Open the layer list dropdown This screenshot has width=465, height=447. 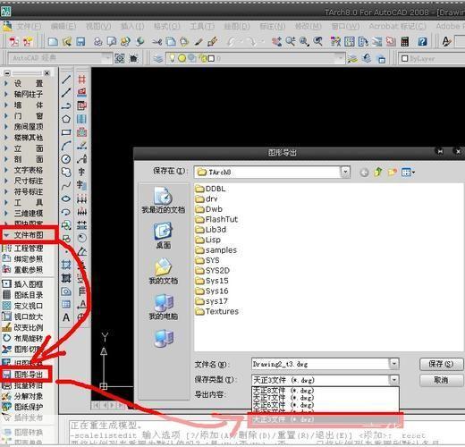340,58
